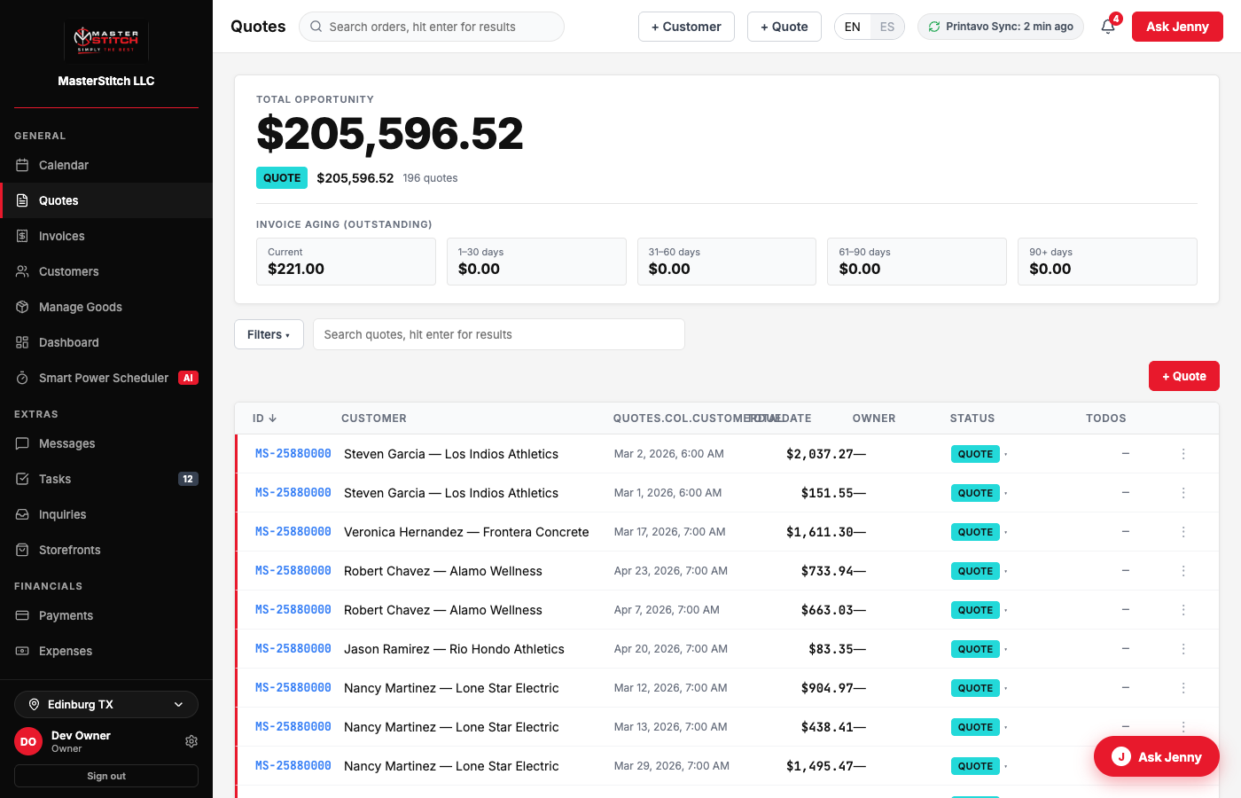Open the Dashboard page
Viewport: 1241px width, 798px height.
(106, 342)
